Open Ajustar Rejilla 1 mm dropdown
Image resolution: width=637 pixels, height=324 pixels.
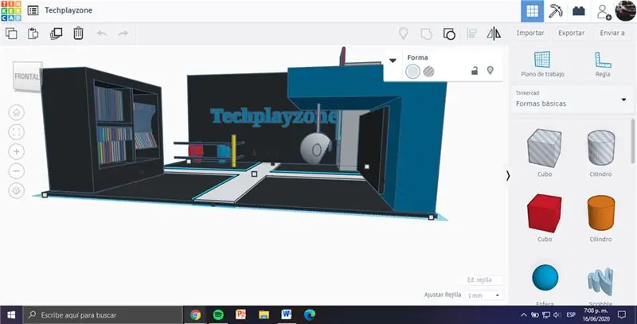tap(484, 295)
